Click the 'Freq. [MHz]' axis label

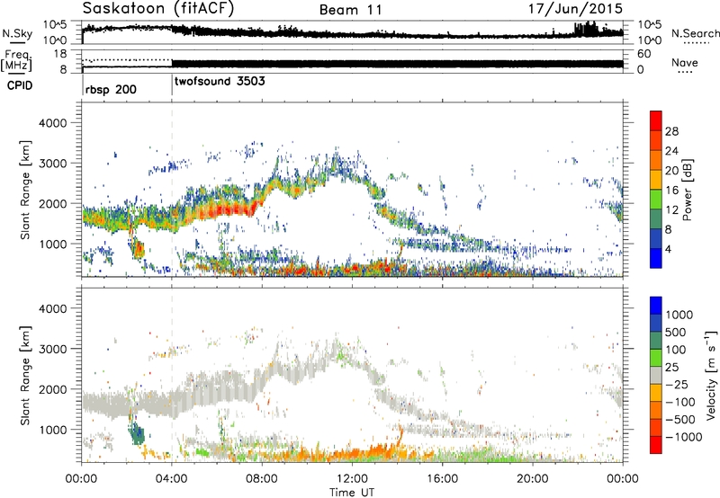[16, 60]
